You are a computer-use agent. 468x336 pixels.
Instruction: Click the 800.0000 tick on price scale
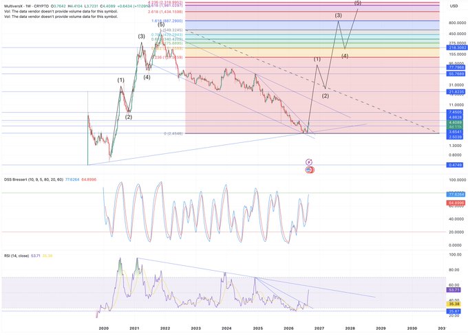click(457, 23)
